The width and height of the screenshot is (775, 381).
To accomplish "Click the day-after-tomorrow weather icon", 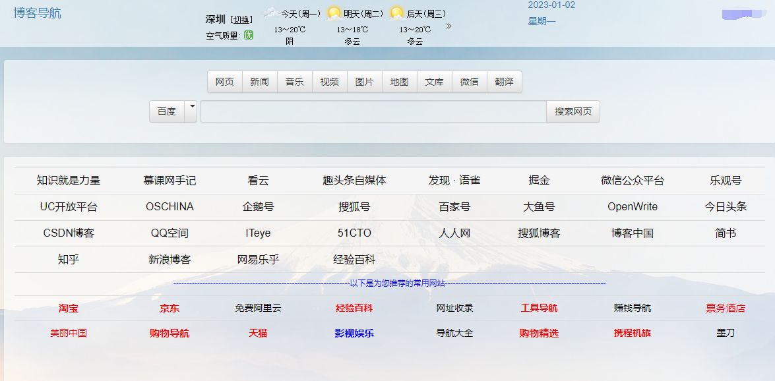I will 397,13.
